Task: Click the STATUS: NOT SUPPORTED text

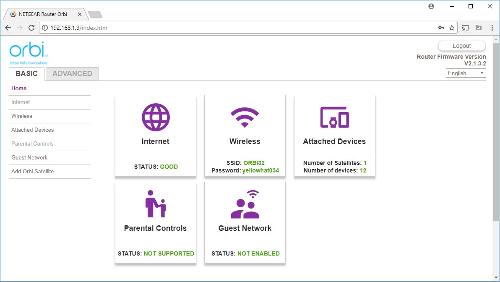Action: click(x=156, y=253)
